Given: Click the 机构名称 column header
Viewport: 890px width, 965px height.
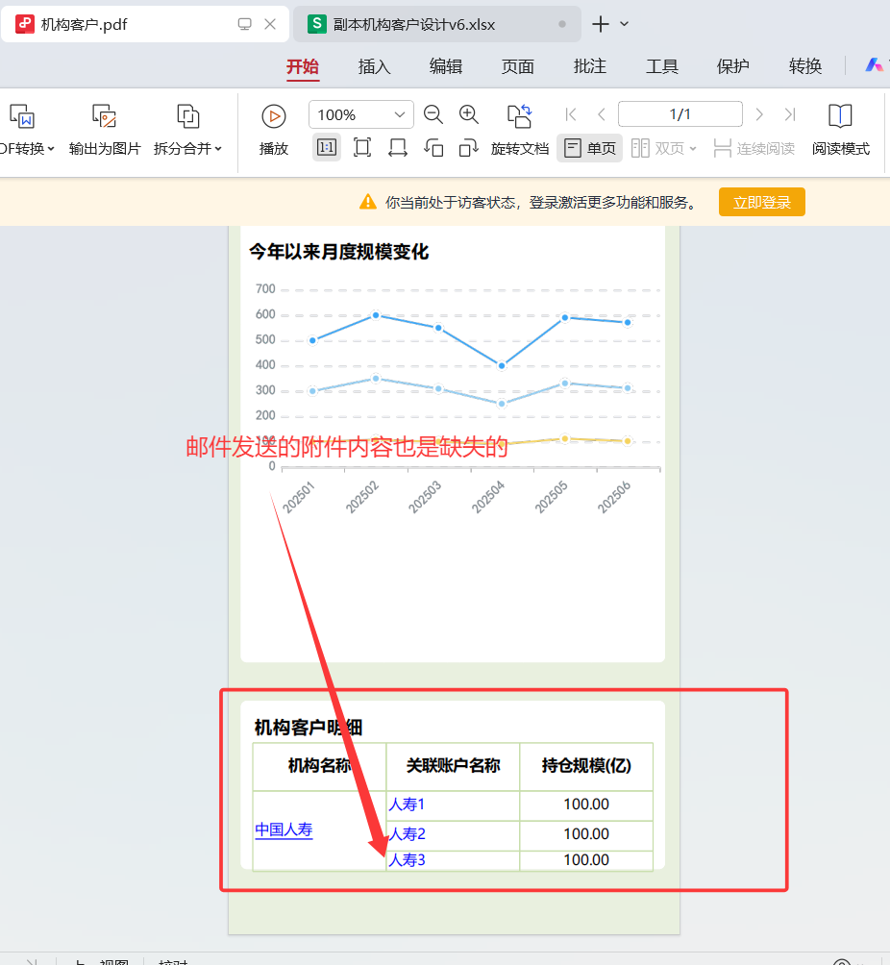Looking at the screenshot, I should click(319, 766).
